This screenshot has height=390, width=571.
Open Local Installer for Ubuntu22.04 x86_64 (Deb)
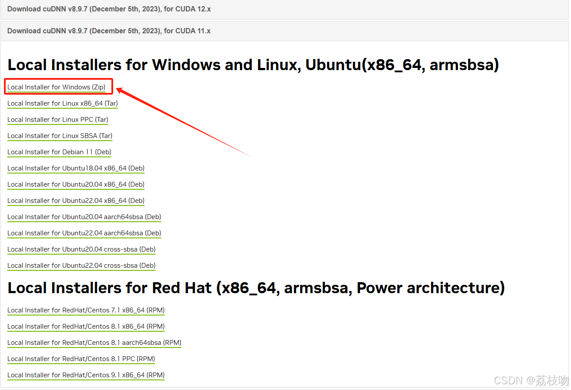pos(76,201)
